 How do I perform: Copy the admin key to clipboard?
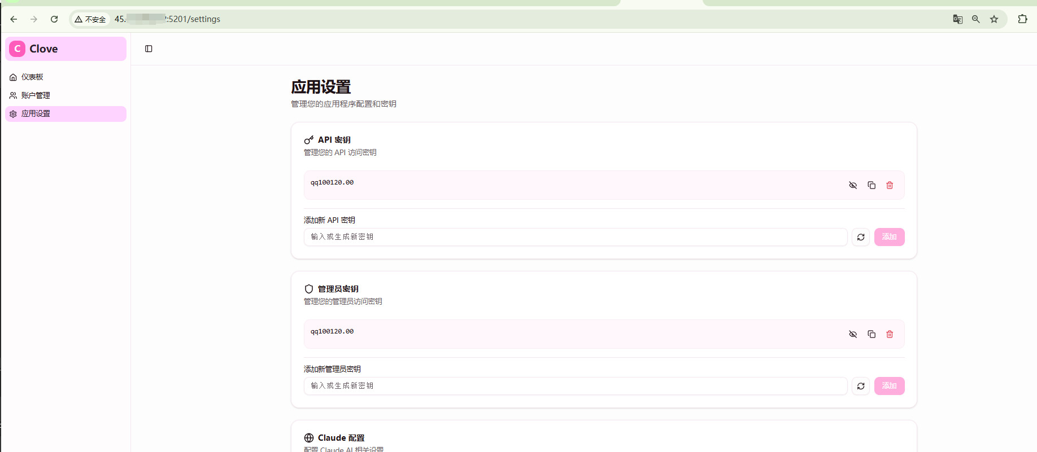[x=872, y=334]
